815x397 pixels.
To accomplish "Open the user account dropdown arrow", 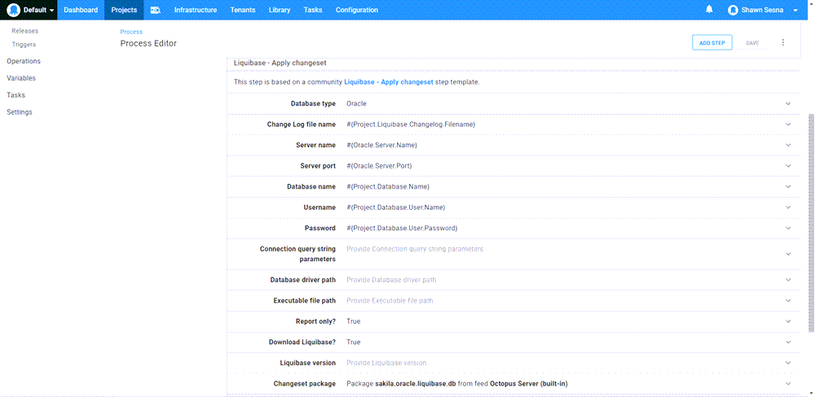I will coord(795,10).
